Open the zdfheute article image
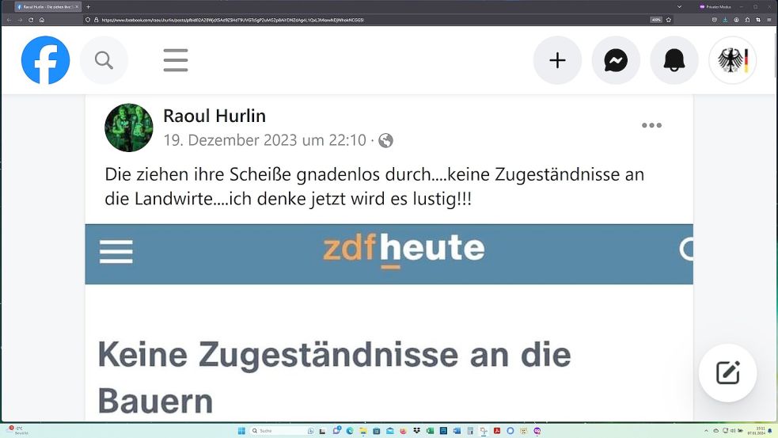Viewport: 778px width, 438px height. click(389, 323)
